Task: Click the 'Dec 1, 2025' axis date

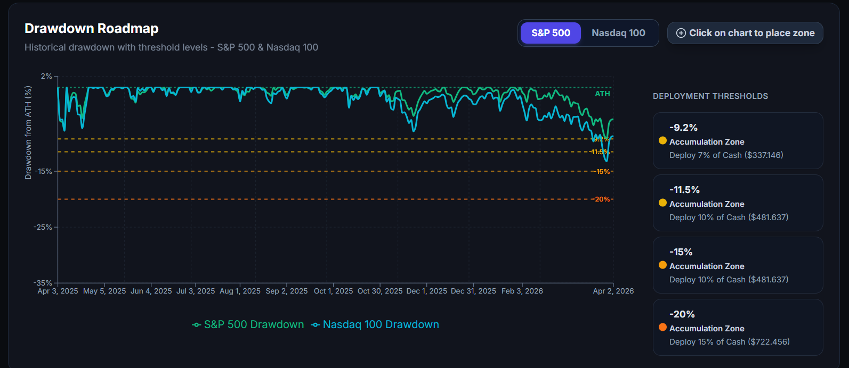Action: [427, 291]
